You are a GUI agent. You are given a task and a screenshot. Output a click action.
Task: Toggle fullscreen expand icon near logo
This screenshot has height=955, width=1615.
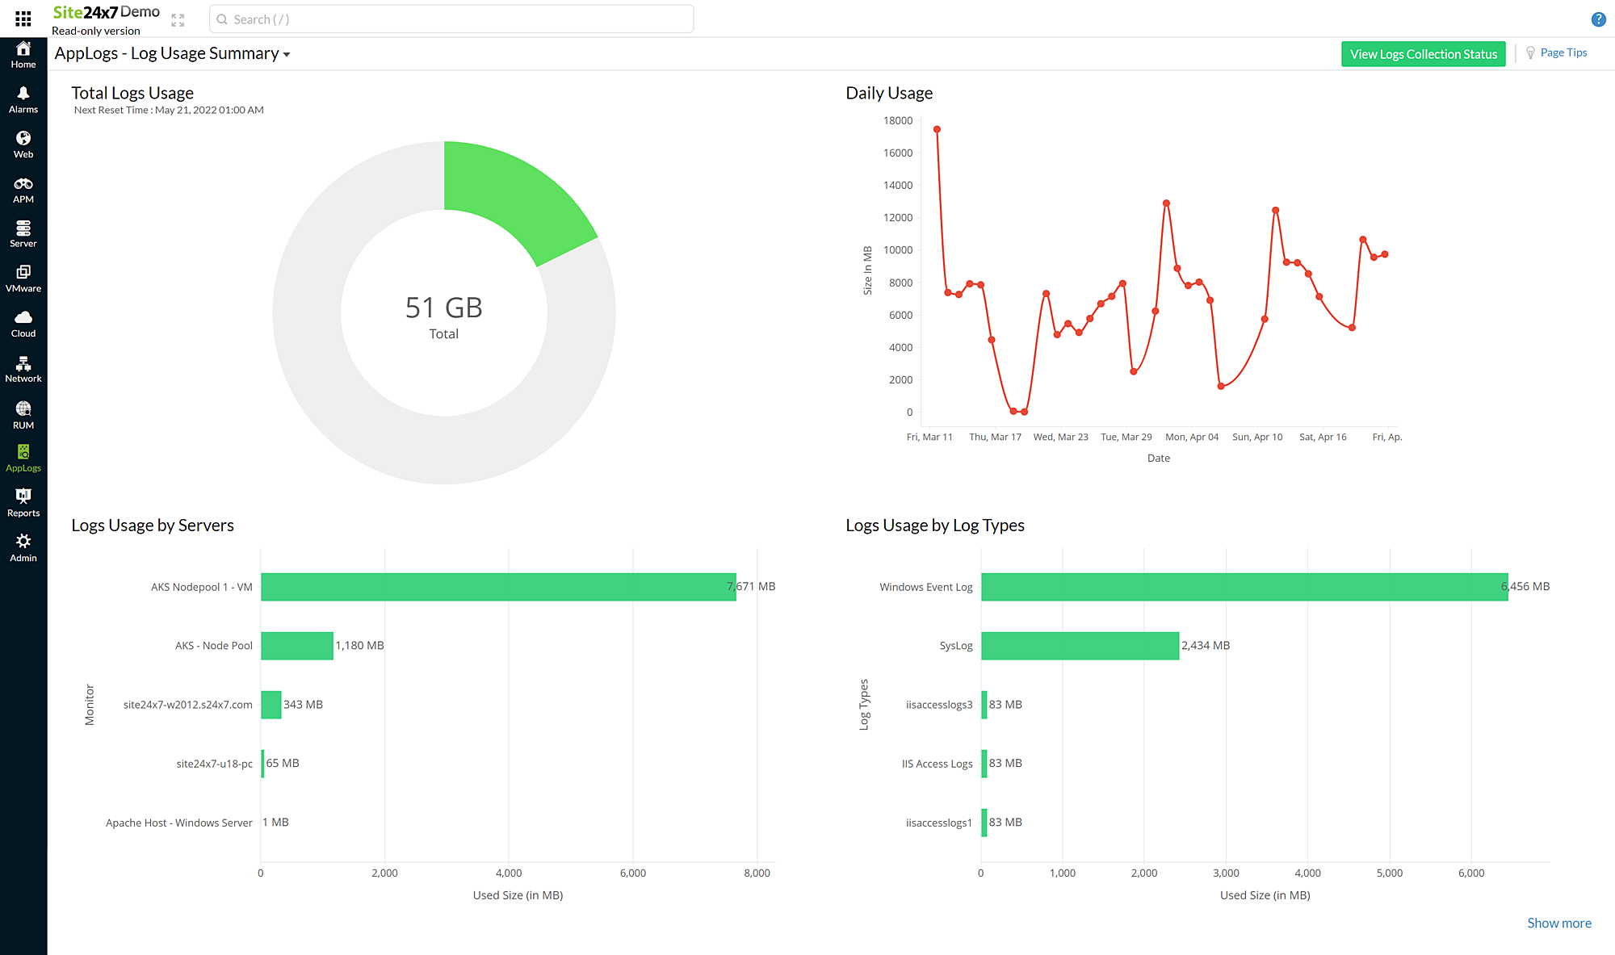178,20
